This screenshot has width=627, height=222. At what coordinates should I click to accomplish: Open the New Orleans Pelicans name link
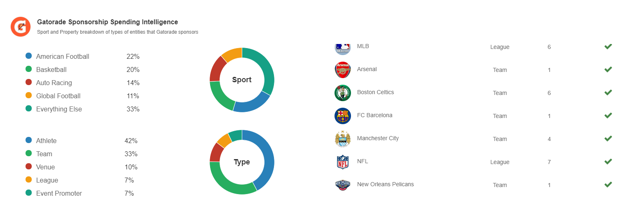click(385, 184)
